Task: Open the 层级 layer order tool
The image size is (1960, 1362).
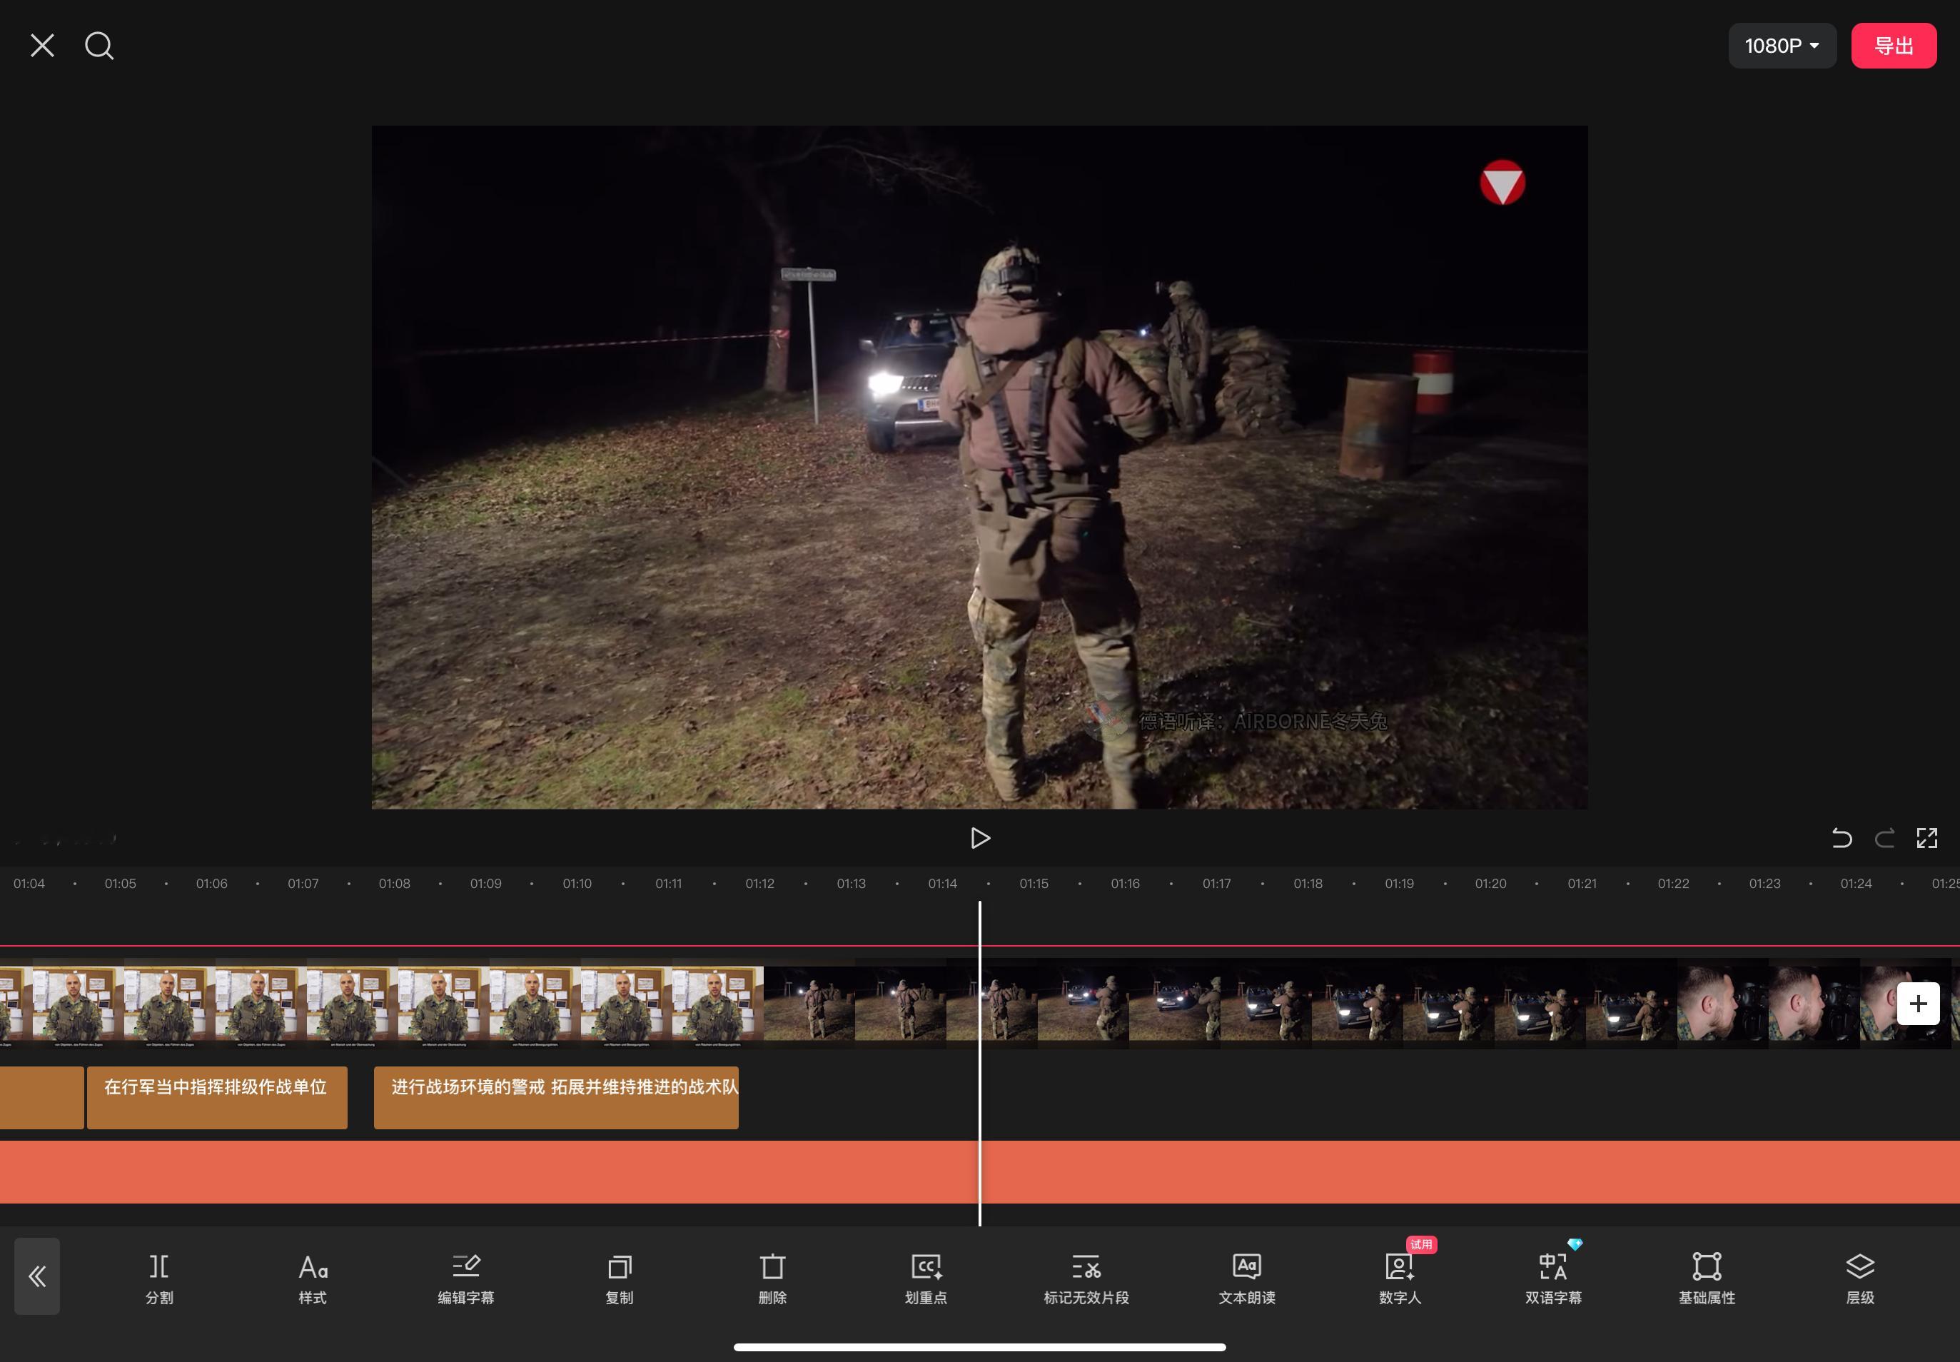Action: 1860,1278
